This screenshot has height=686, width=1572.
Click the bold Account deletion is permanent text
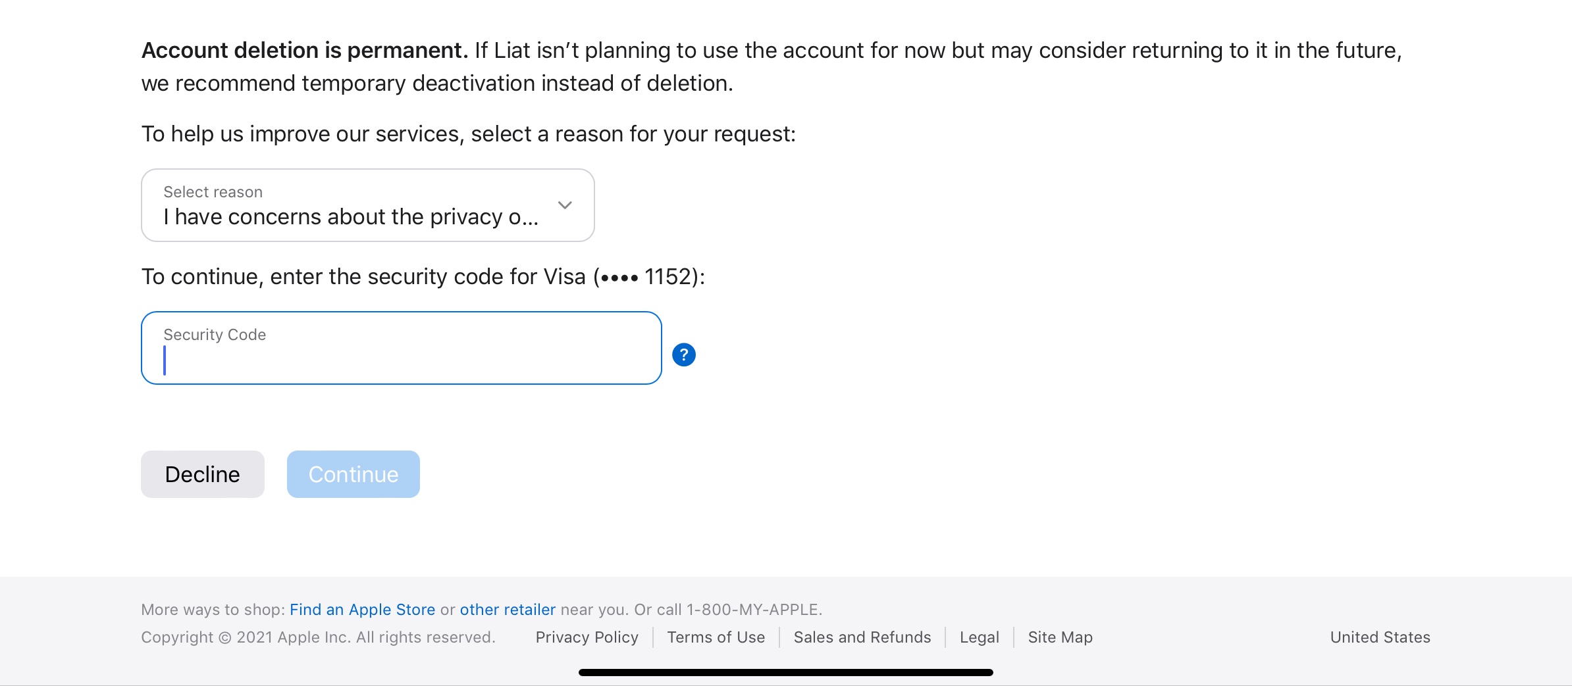(x=304, y=51)
